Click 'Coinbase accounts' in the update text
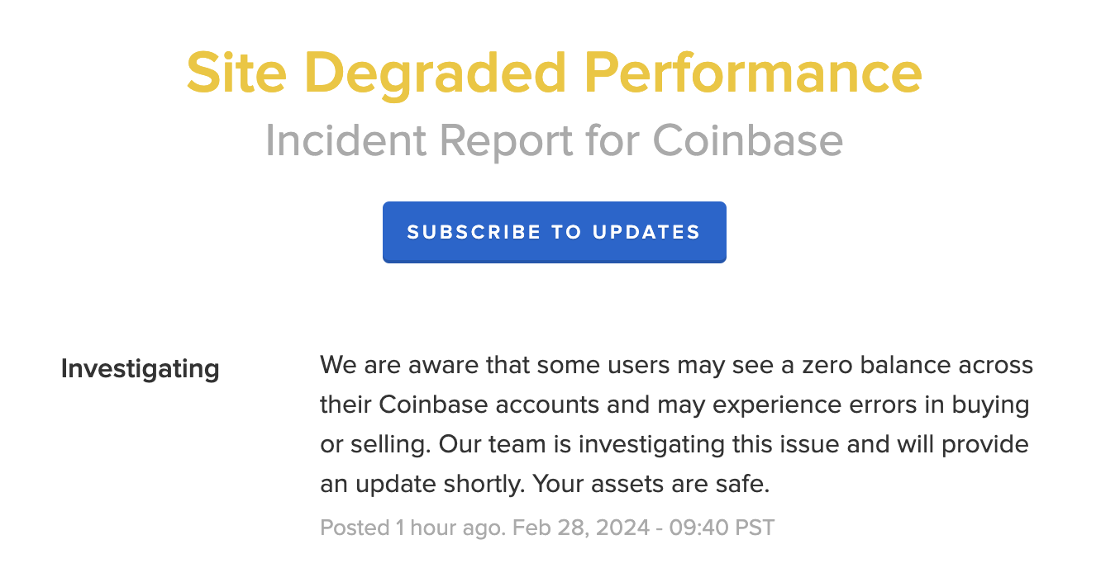1101x568 pixels. pos(489,405)
